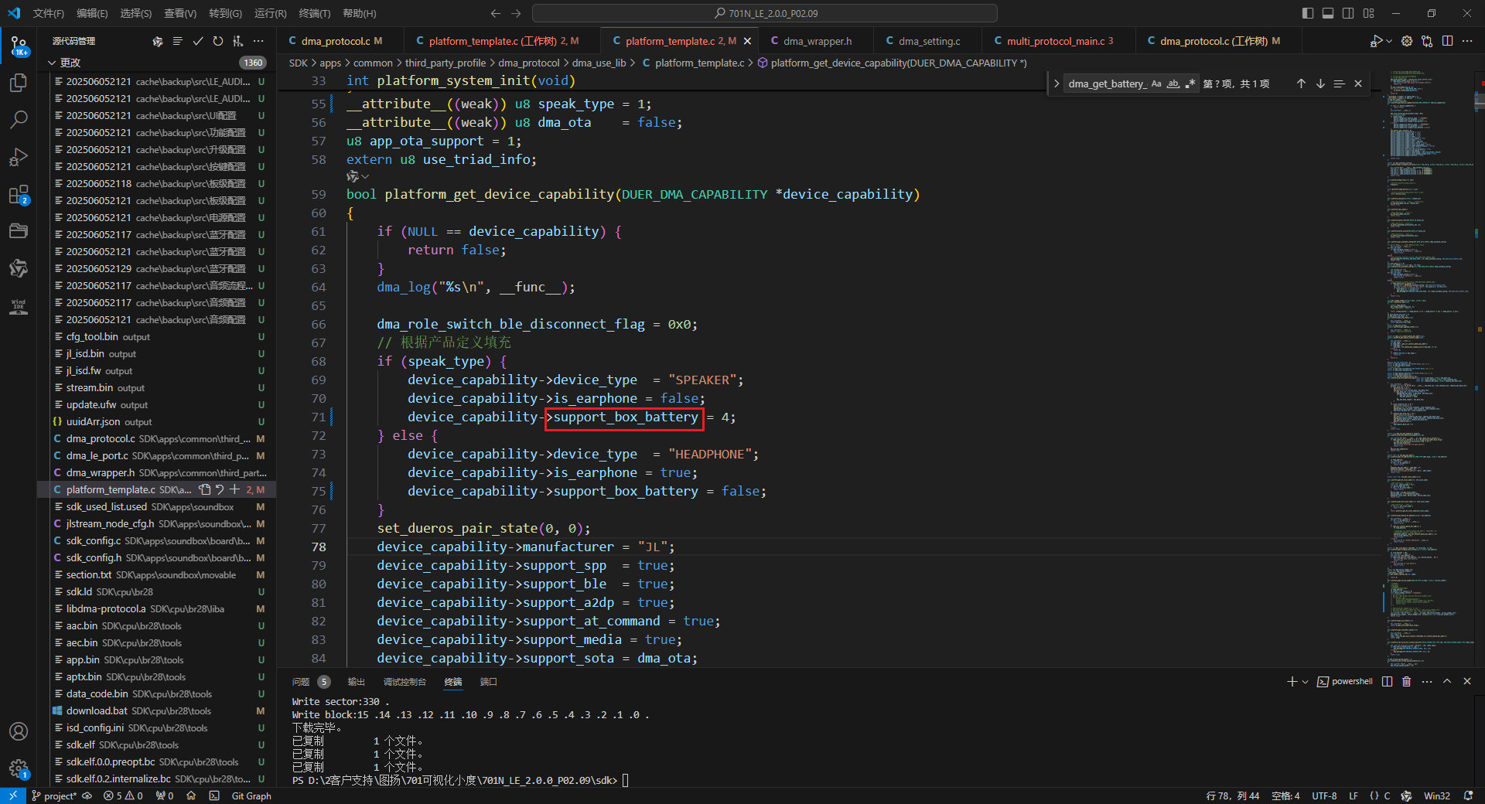Viewport: 1485px width, 804px height.
Task: Split the terminal panel
Action: point(1388,681)
